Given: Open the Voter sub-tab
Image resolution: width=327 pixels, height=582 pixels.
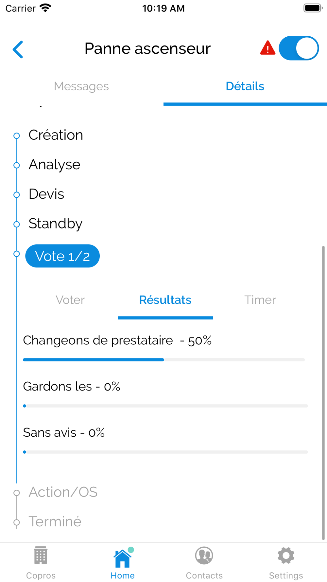Looking at the screenshot, I should (70, 300).
